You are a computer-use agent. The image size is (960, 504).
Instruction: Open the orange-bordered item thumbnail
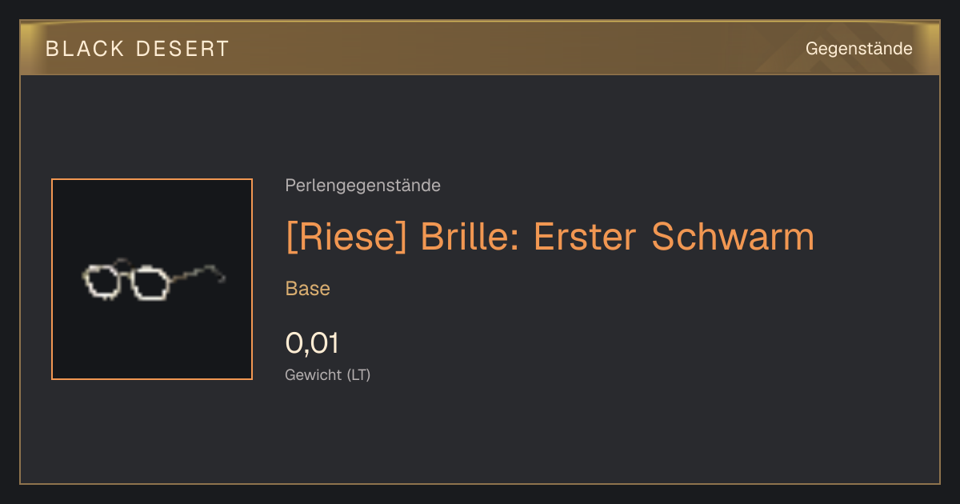(152, 279)
